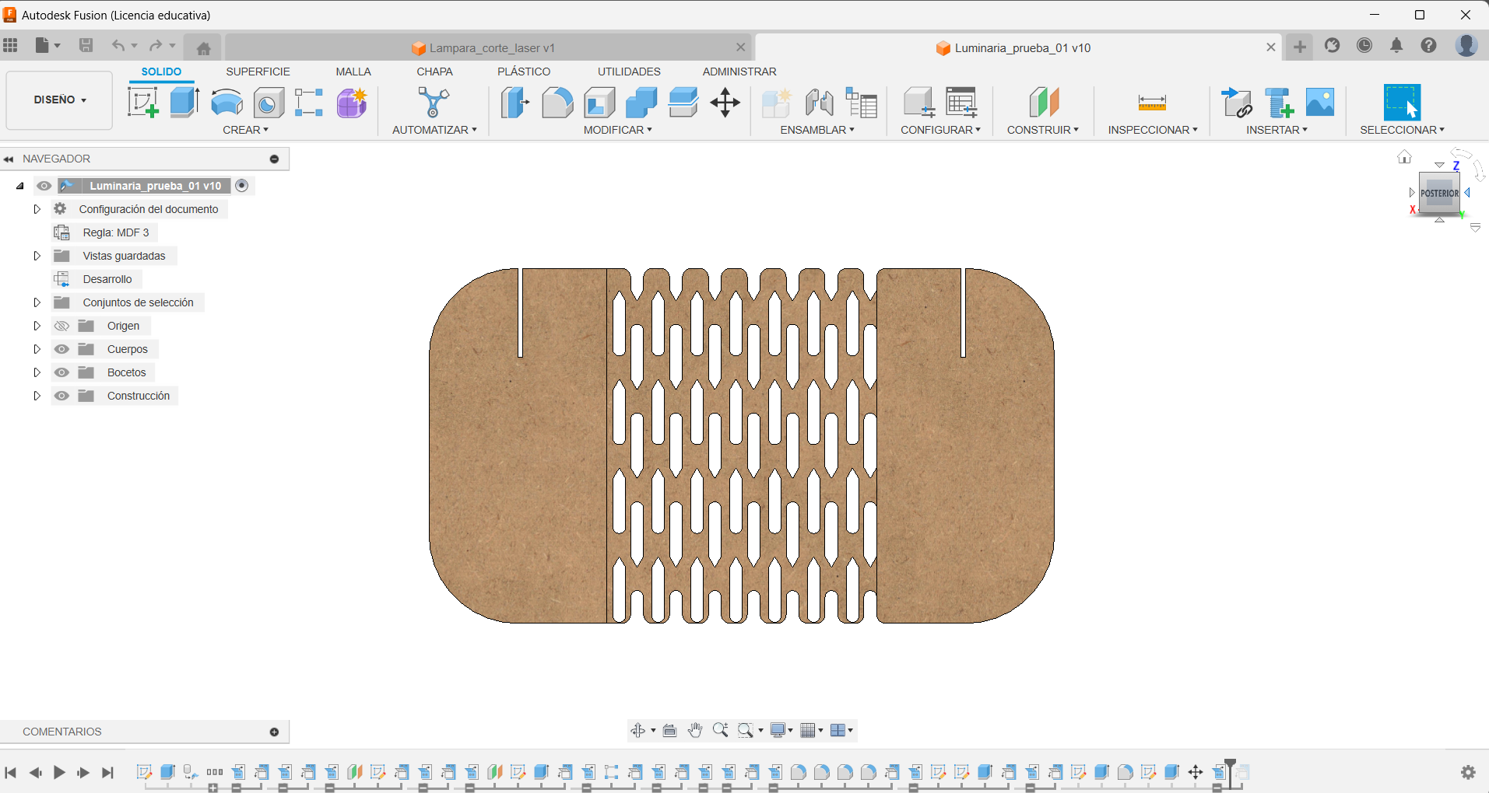The width and height of the screenshot is (1489, 793).
Task: Select the Press Pull tool
Action: point(514,103)
